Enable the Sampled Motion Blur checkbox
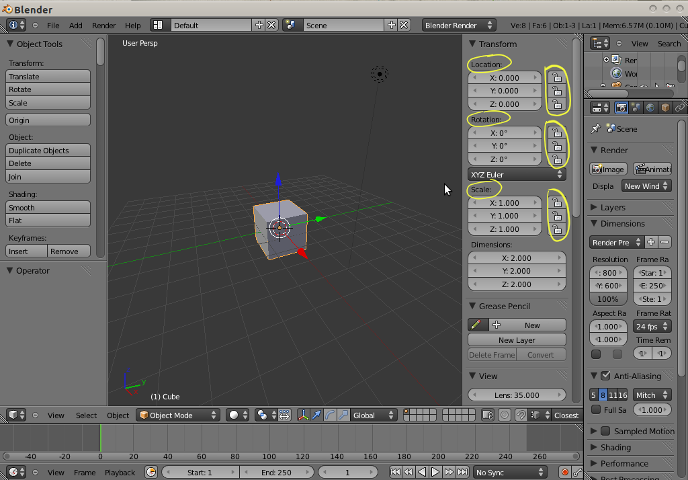This screenshot has width=688, height=480. (605, 431)
